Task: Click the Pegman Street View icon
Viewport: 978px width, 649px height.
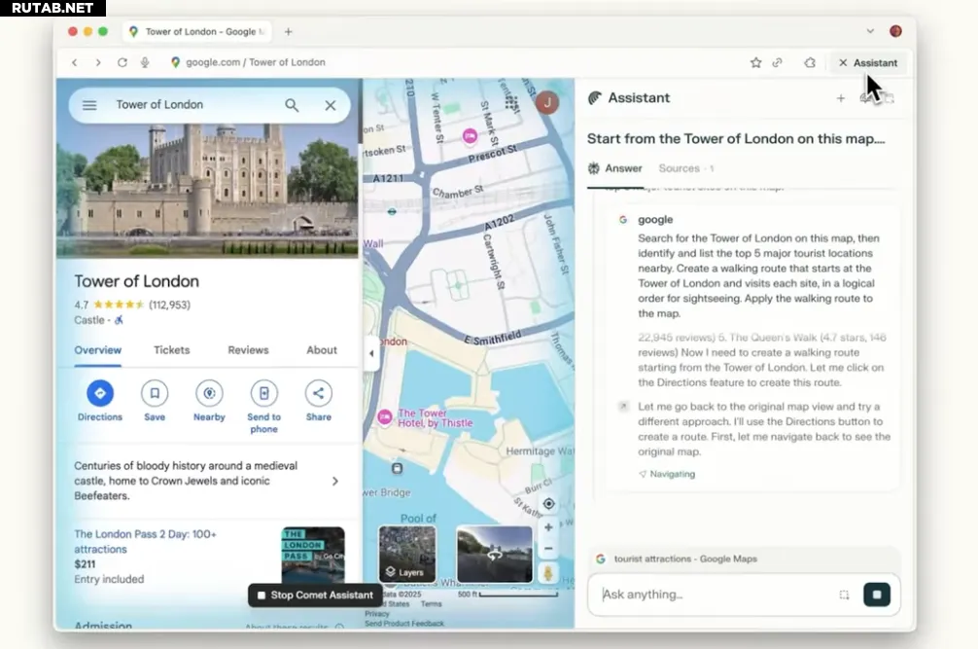Action: coord(548,573)
